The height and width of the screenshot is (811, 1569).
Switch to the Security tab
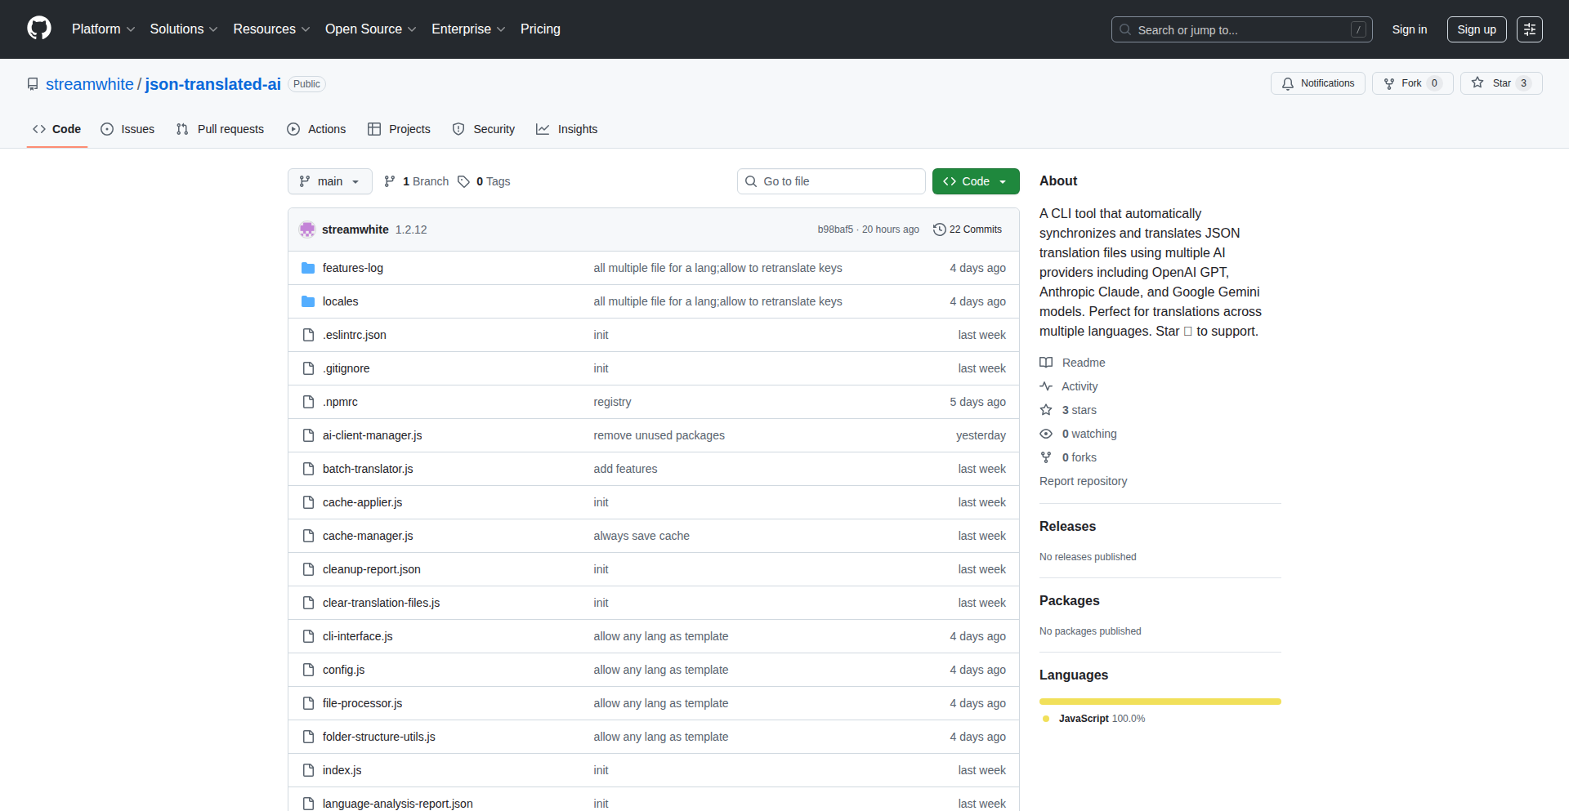pyautogui.click(x=484, y=129)
